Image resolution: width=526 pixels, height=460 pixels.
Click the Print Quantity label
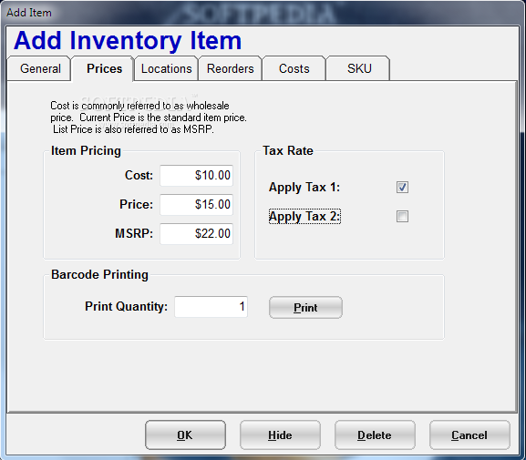126,306
